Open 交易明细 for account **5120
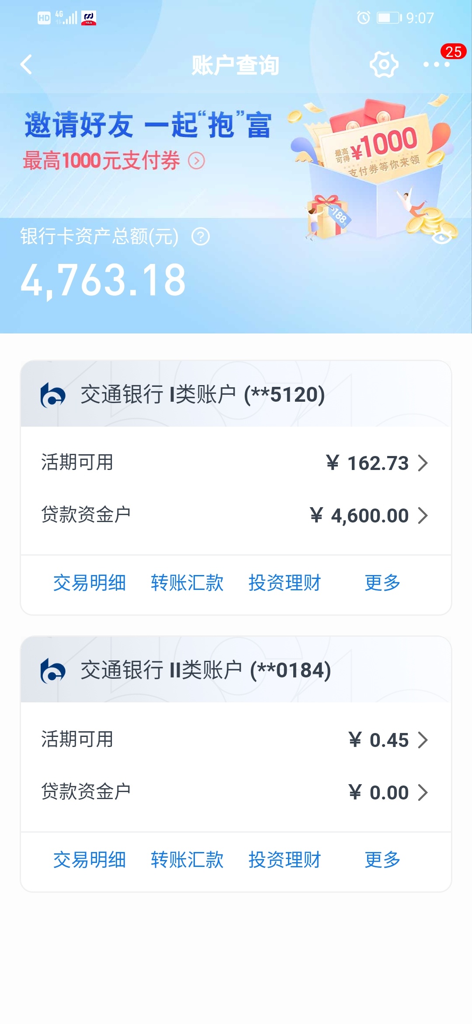 (x=90, y=583)
